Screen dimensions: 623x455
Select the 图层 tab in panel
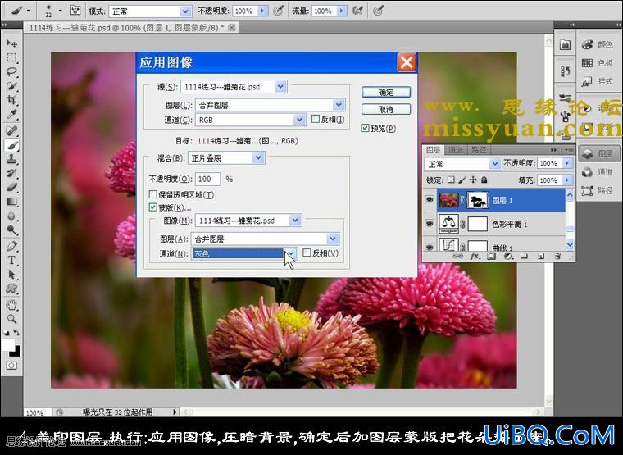coord(433,150)
